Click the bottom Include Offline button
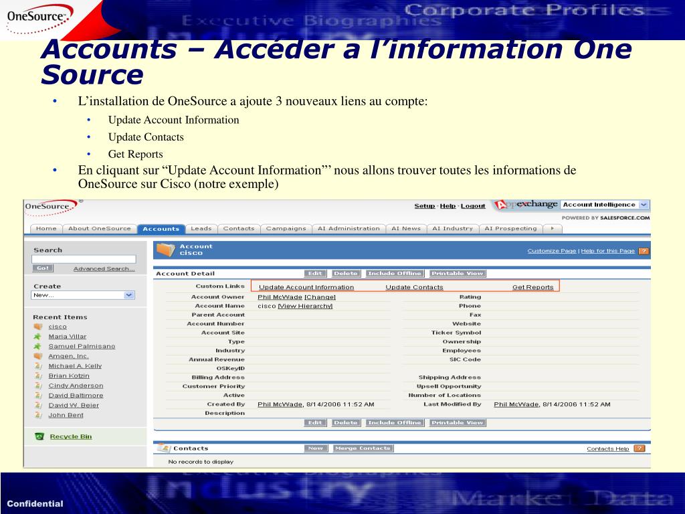The image size is (685, 514). (x=395, y=423)
